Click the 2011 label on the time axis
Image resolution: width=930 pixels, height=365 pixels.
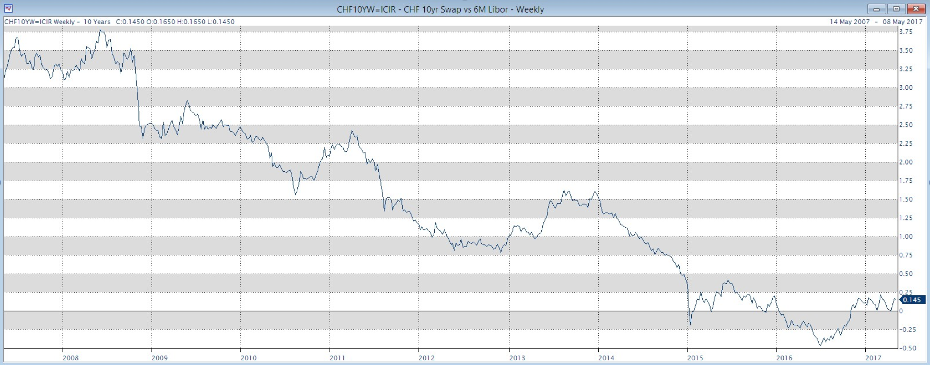338,358
